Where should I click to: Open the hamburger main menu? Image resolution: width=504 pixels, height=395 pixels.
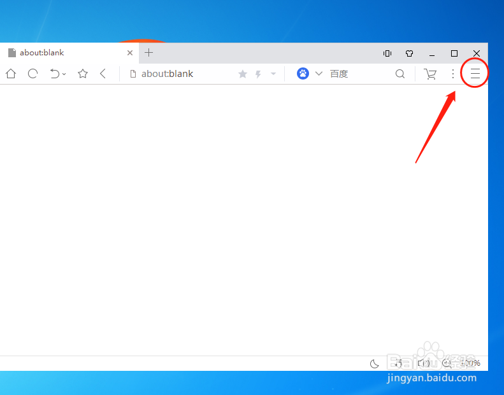(475, 74)
